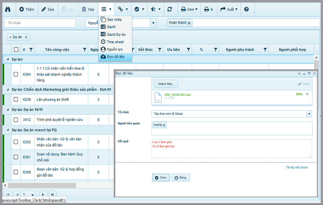Toggle the select-all header checkbox
Viewport: 323px width, 205px height.
coord(16,49)
